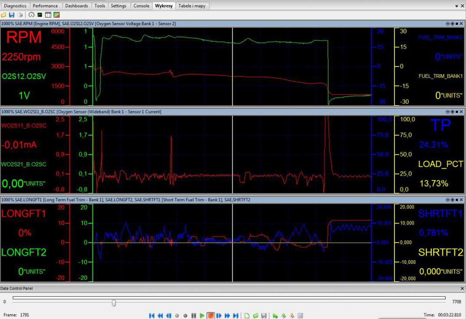Click the blue save disk icon in top toolbar
This screenshot has height=319, width=466.
click(x=12, y=15)
